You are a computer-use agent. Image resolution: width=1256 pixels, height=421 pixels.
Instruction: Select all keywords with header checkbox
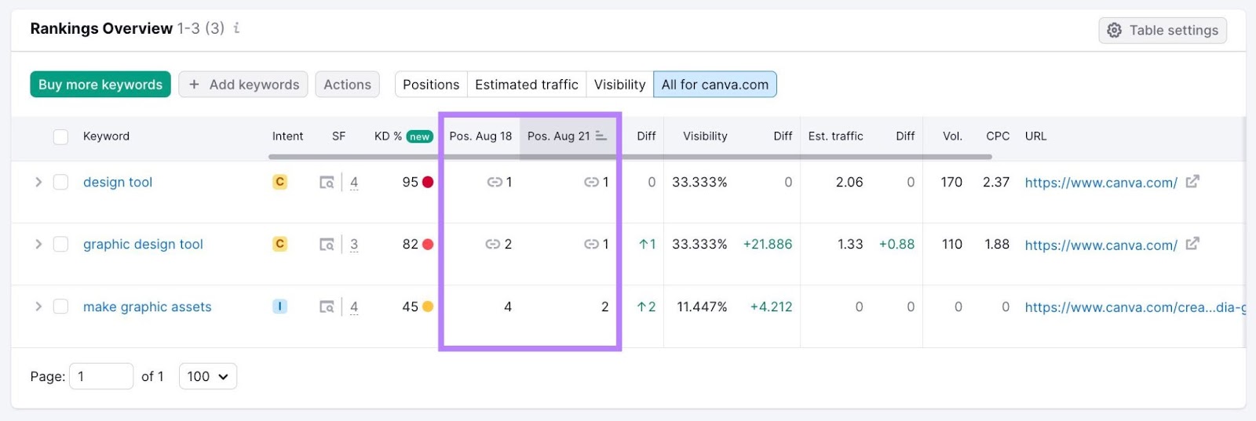click(60, 136)
